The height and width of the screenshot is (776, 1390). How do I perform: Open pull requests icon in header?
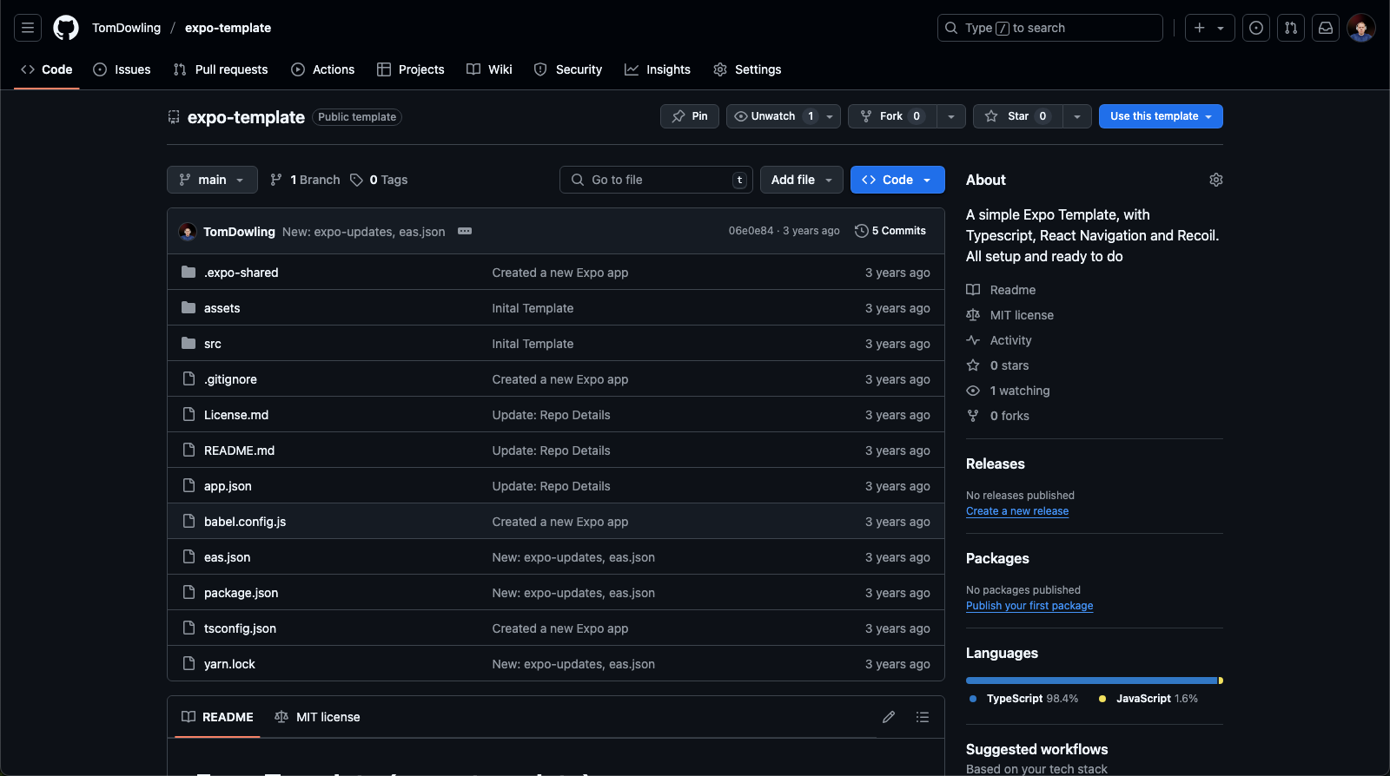click(1291, 28)
